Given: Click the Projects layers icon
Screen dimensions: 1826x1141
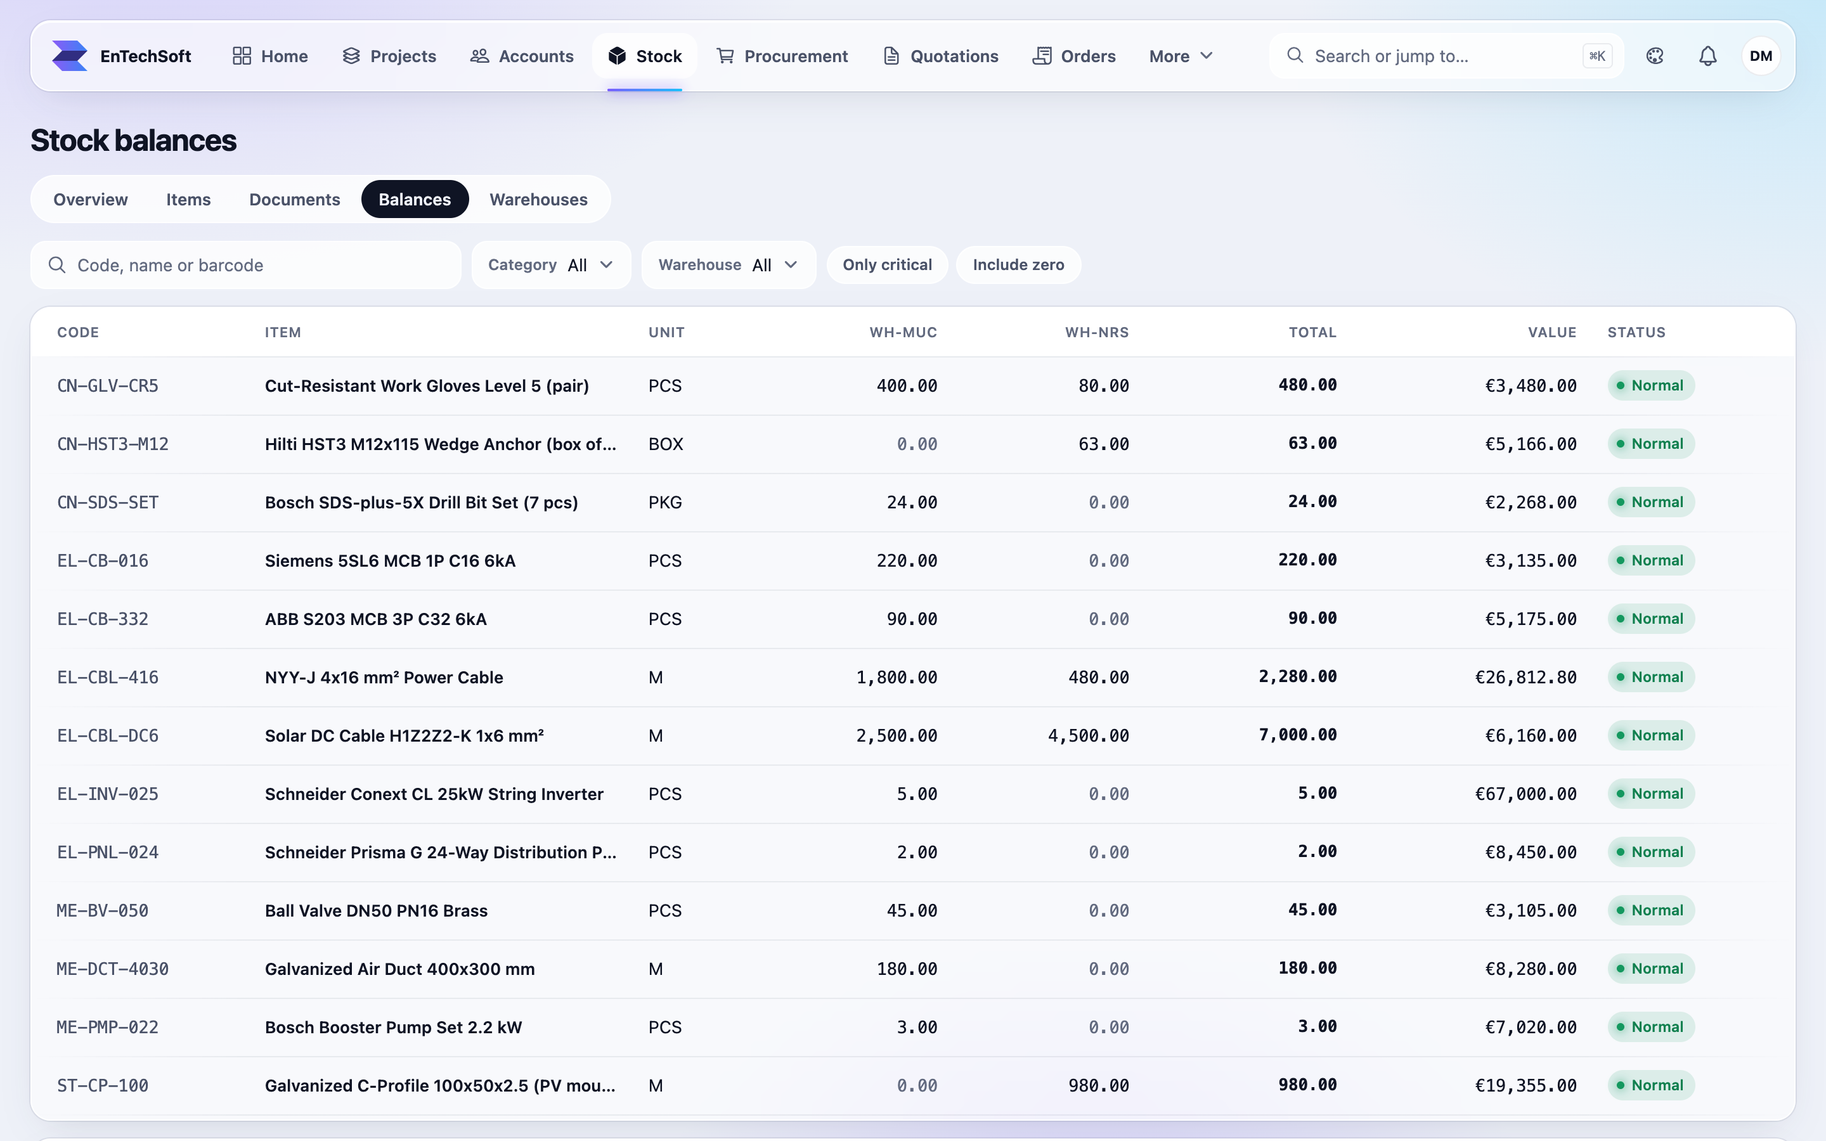Looking at the screenshot, I should click(x=351, y=56).
